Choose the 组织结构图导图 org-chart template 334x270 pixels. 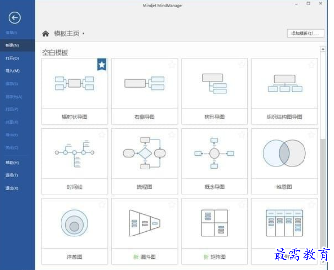point(284,91)
